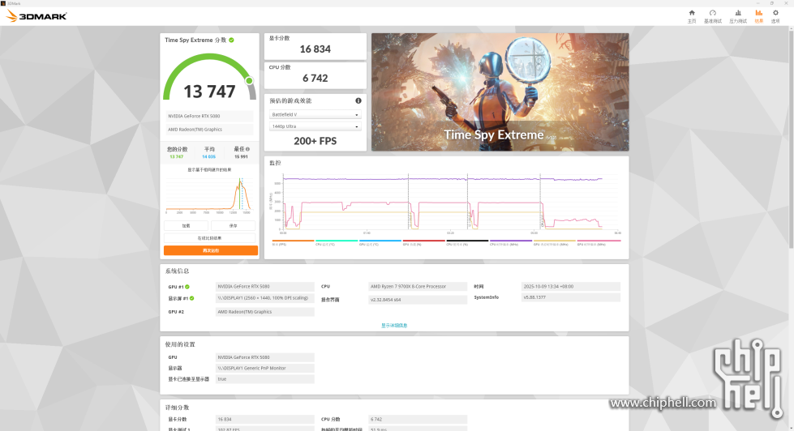The width and height of the screenshot is (794, 431).
Task: Open the Battlefield V game dropdown
Action: pos(315,115)
